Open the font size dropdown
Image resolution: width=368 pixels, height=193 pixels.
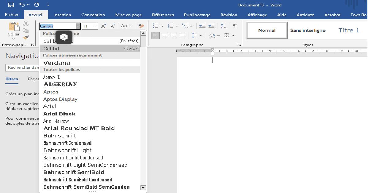click(x=95, y=26)
